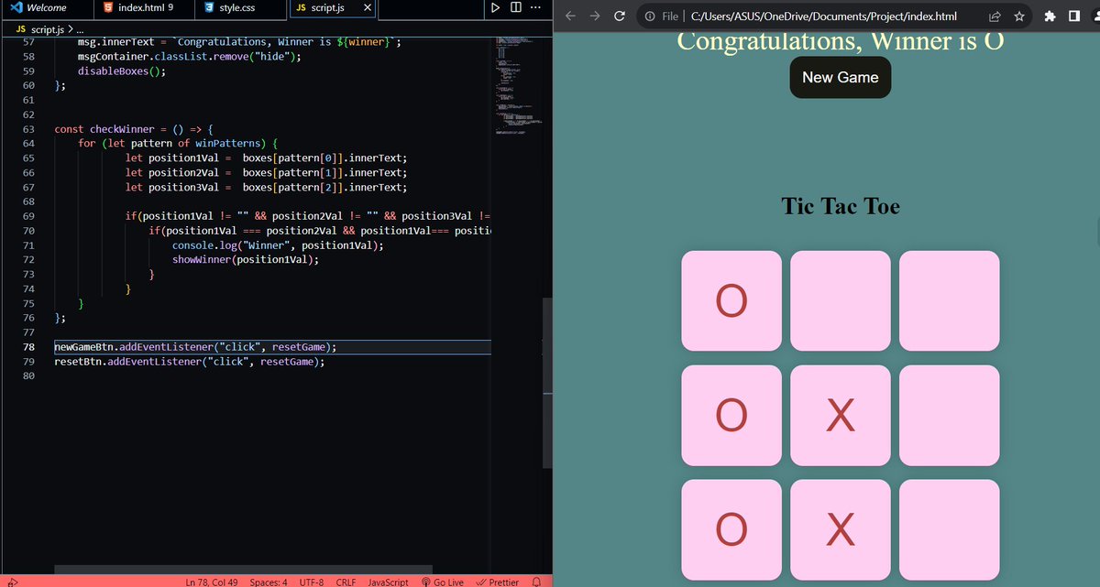1100x587 pixels.
Task: Change language mode via JavaScript selector
Action: [388, 582]
